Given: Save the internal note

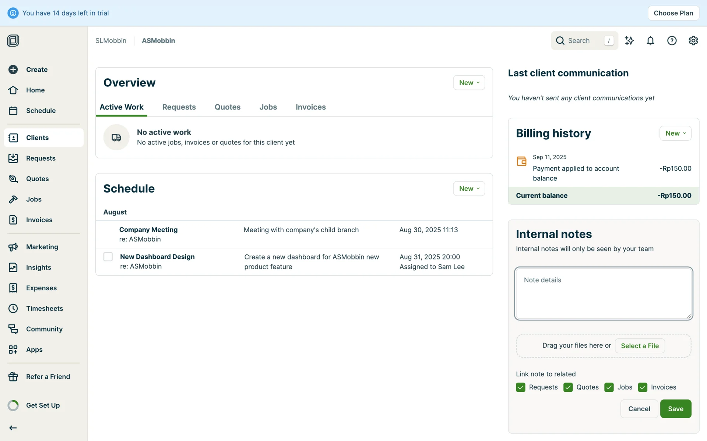Looking at the screenshot, I should (x=675, y=409).
